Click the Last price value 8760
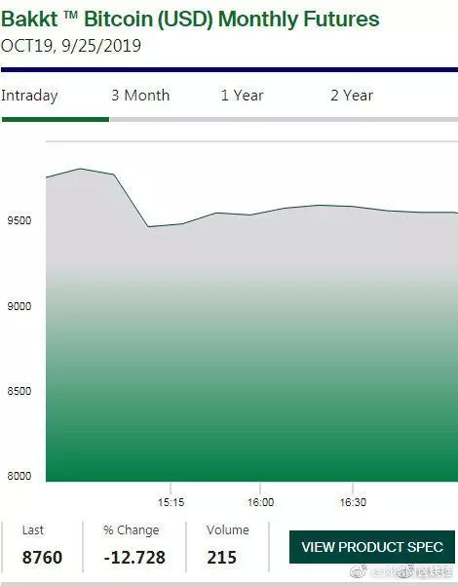Viewport: 458px width, 586px height. (42, 557)
